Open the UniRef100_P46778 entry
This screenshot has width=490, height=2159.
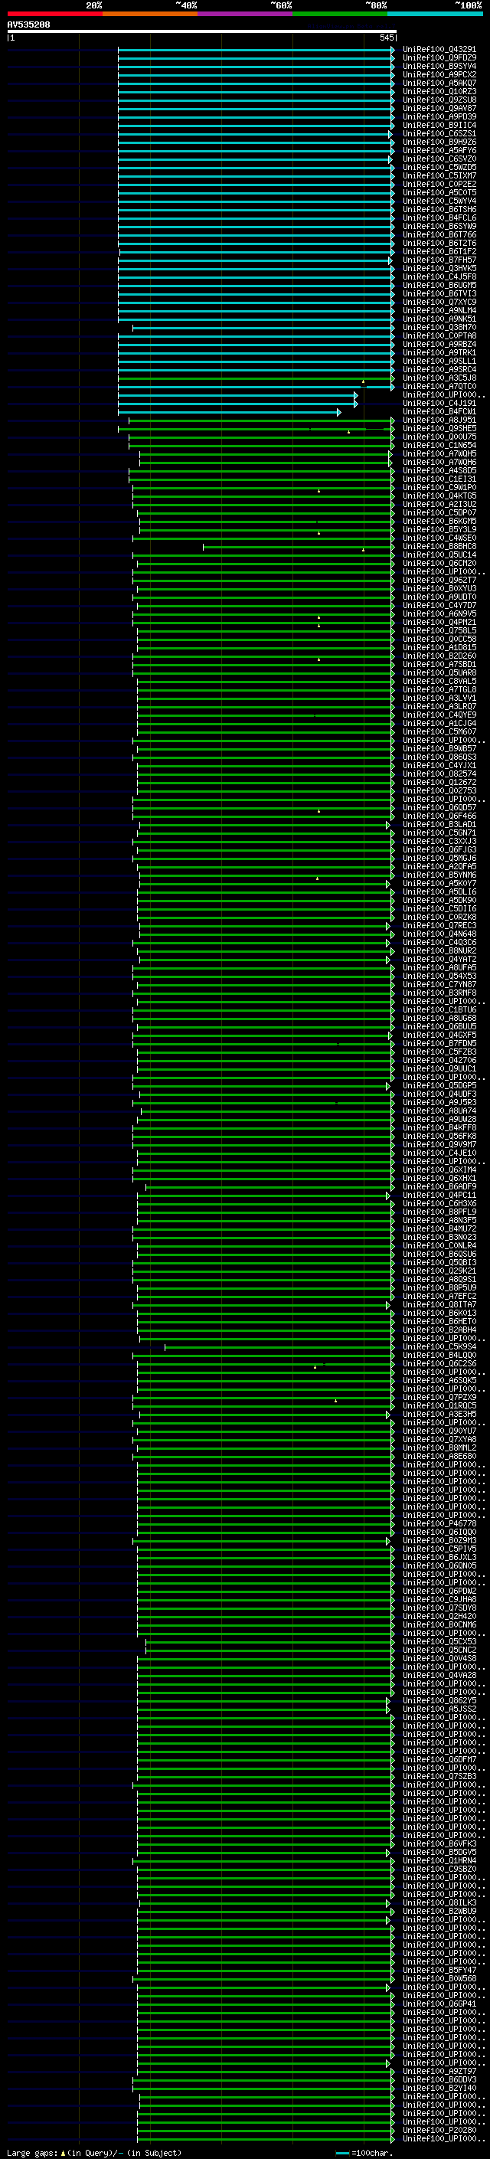pos(439,1523)
